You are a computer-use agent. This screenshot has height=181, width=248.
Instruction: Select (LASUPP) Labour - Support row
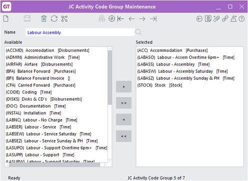[56, 155]
